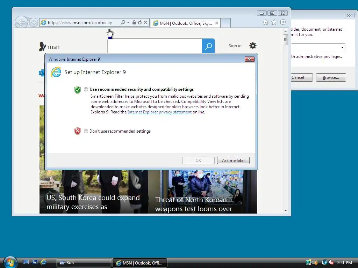This screenshot has width=358, height=268.
Task: Click Cancel in the Run dialog
Action: 302,77
